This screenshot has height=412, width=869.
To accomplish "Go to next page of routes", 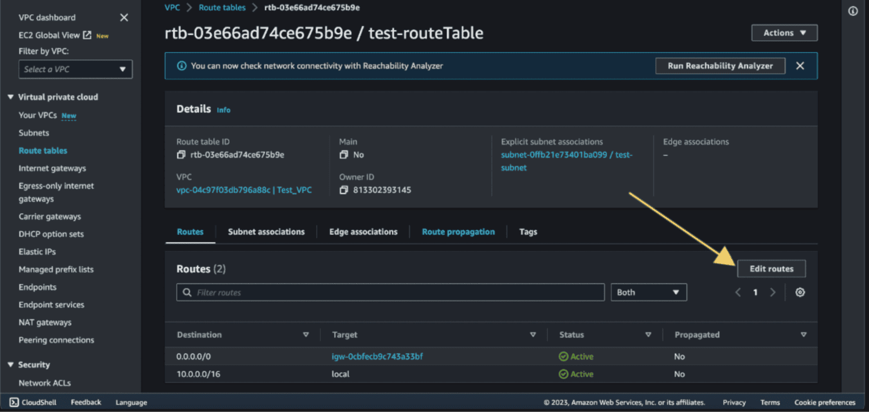I will click(773, 293).
